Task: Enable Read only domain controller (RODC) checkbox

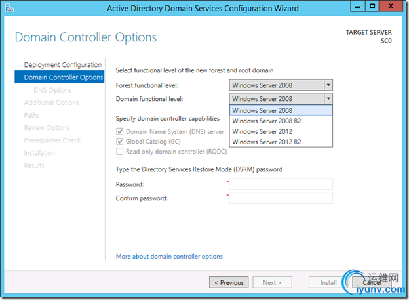Action: tap(120, 151)
